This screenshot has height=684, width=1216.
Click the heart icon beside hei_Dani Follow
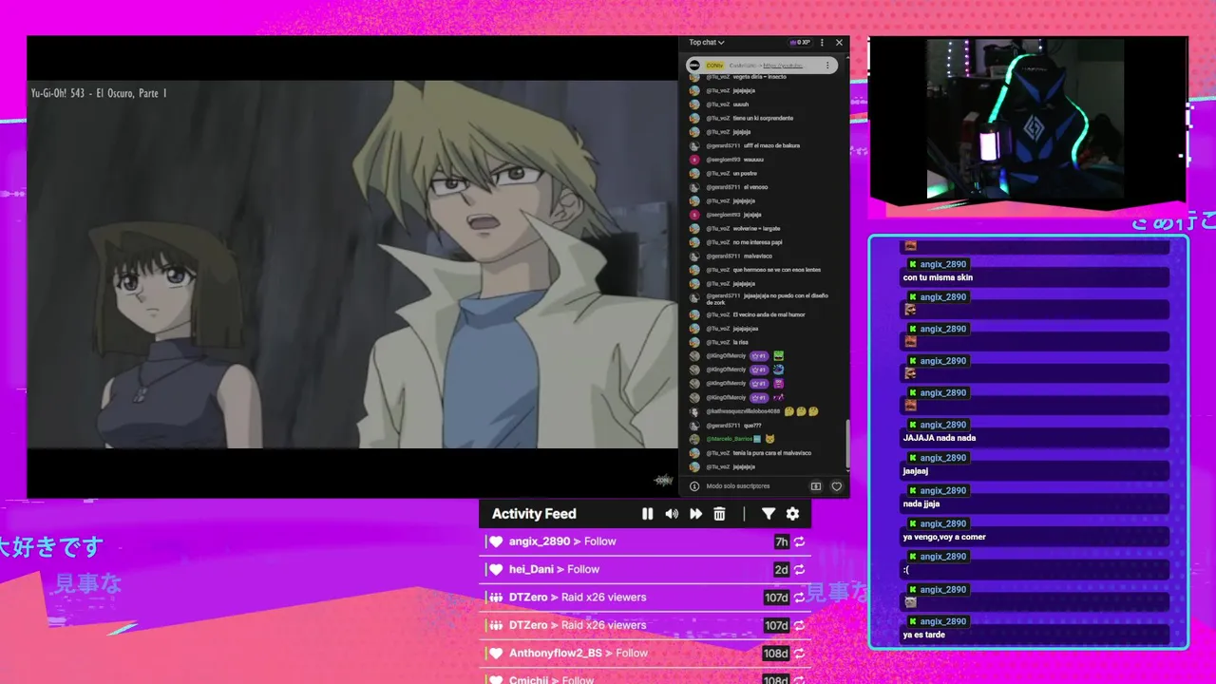tap(496, 569)
